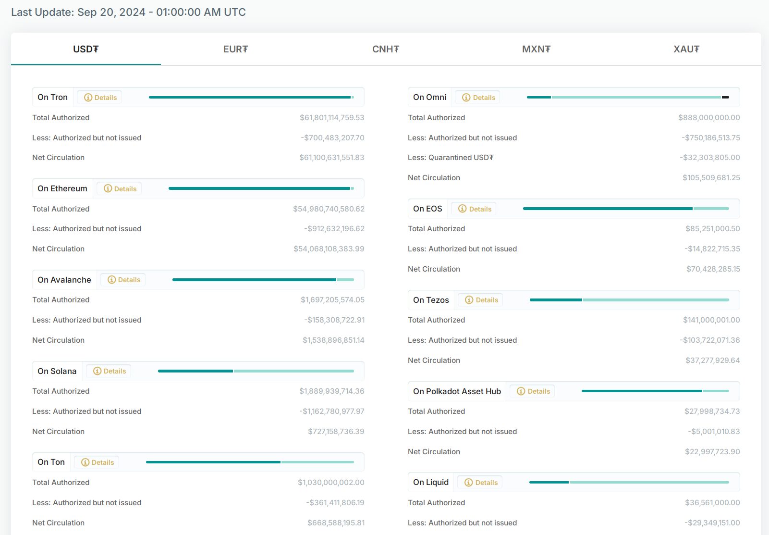Select the XAU₮ tab
The width and height of the screenshot is (769, 535).
coord(686,49)
